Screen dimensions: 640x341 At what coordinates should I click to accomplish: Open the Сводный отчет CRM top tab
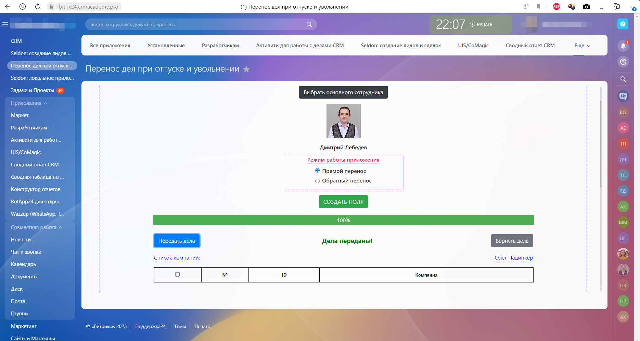pyautogui.click(x=530, y=46)
